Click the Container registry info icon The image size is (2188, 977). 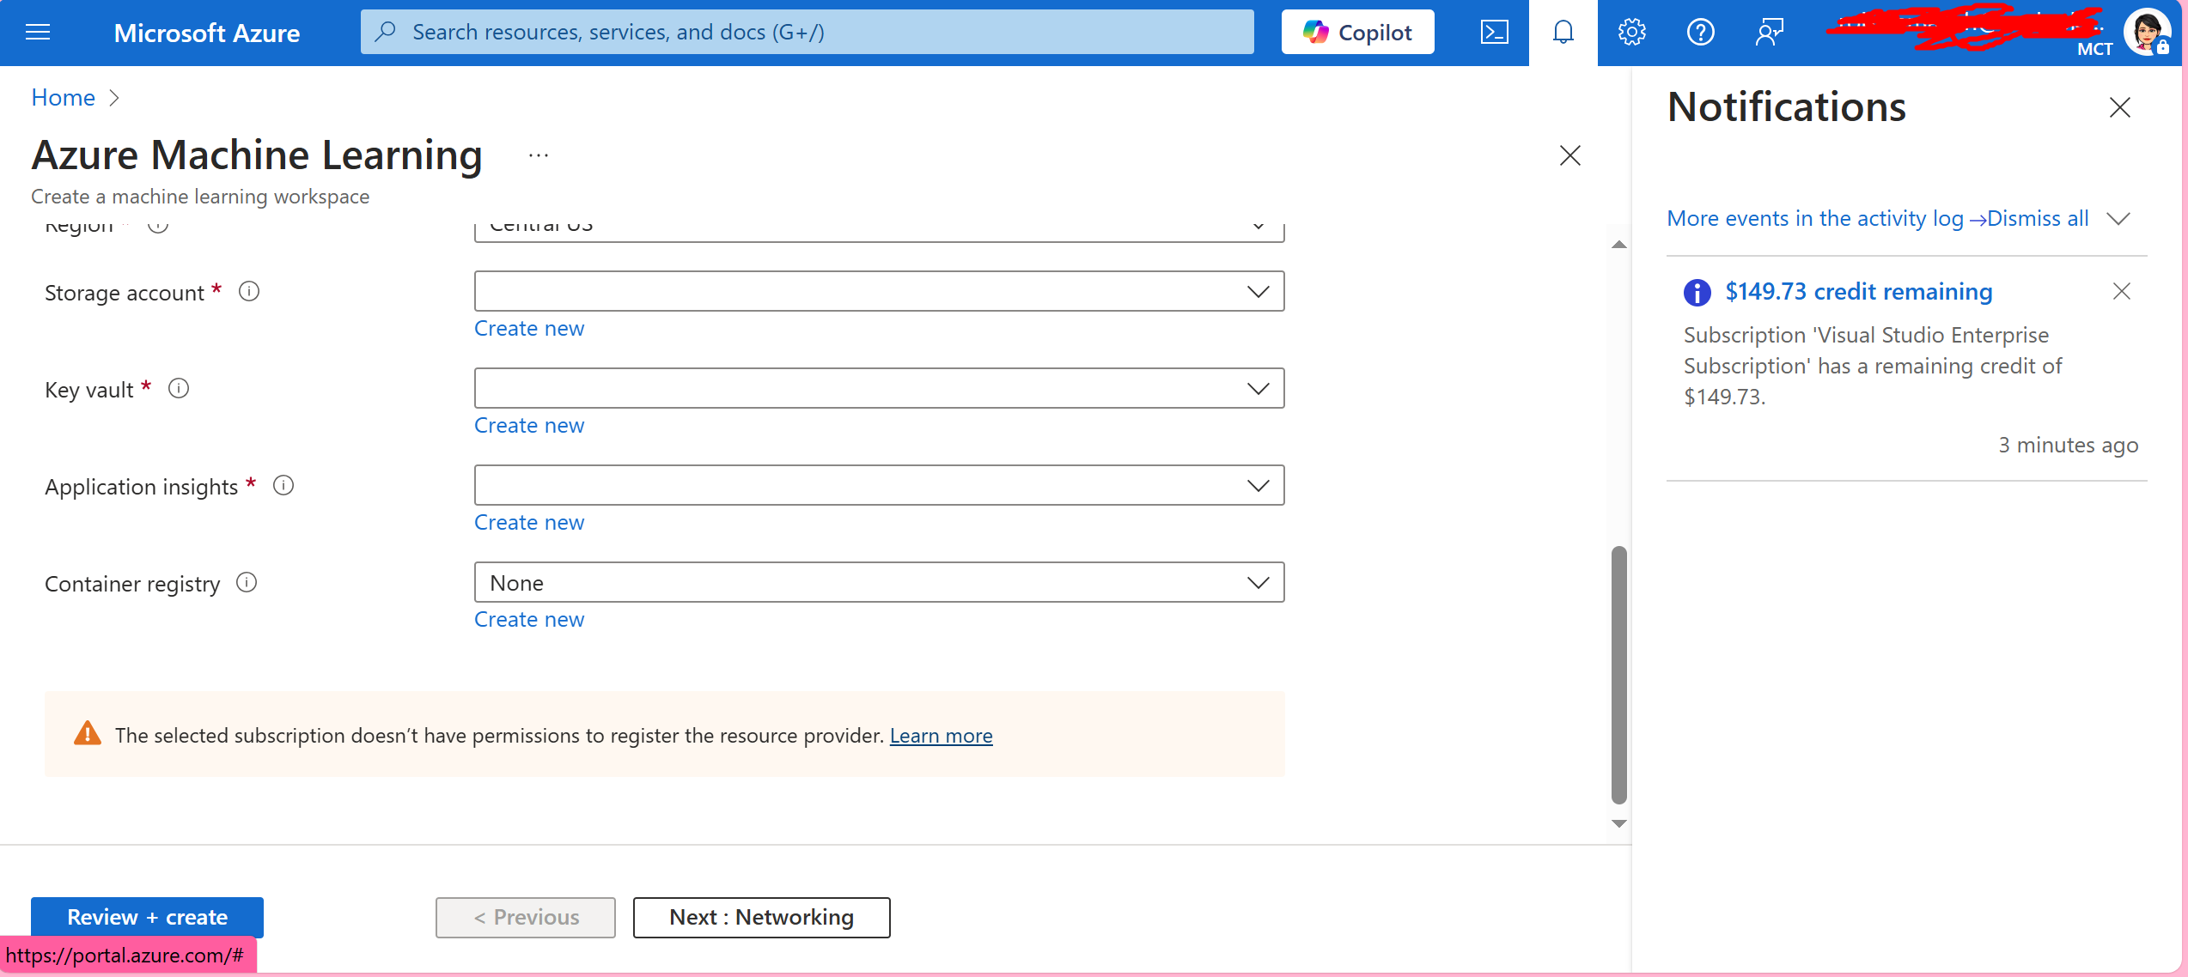coord(247,583)
